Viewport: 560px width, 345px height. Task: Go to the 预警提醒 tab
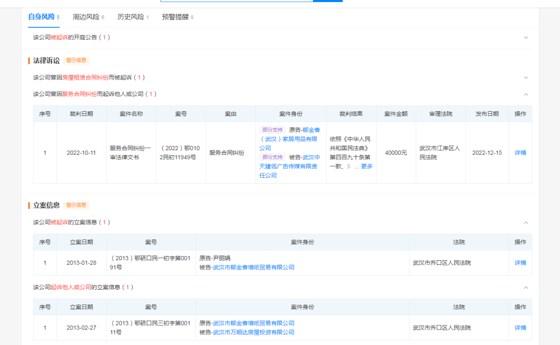[175, 17]
